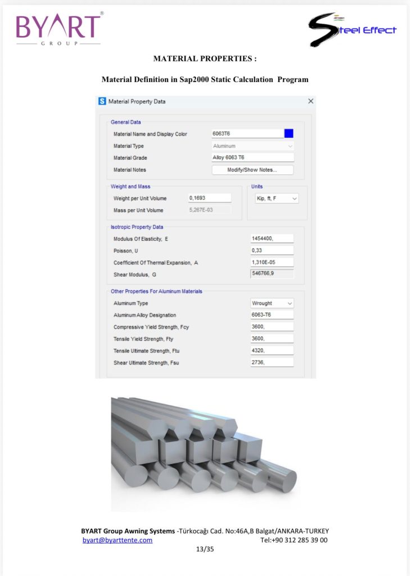Select the Poisson ratio input field
Screen dimensions: 410x576
click(272, 250)
